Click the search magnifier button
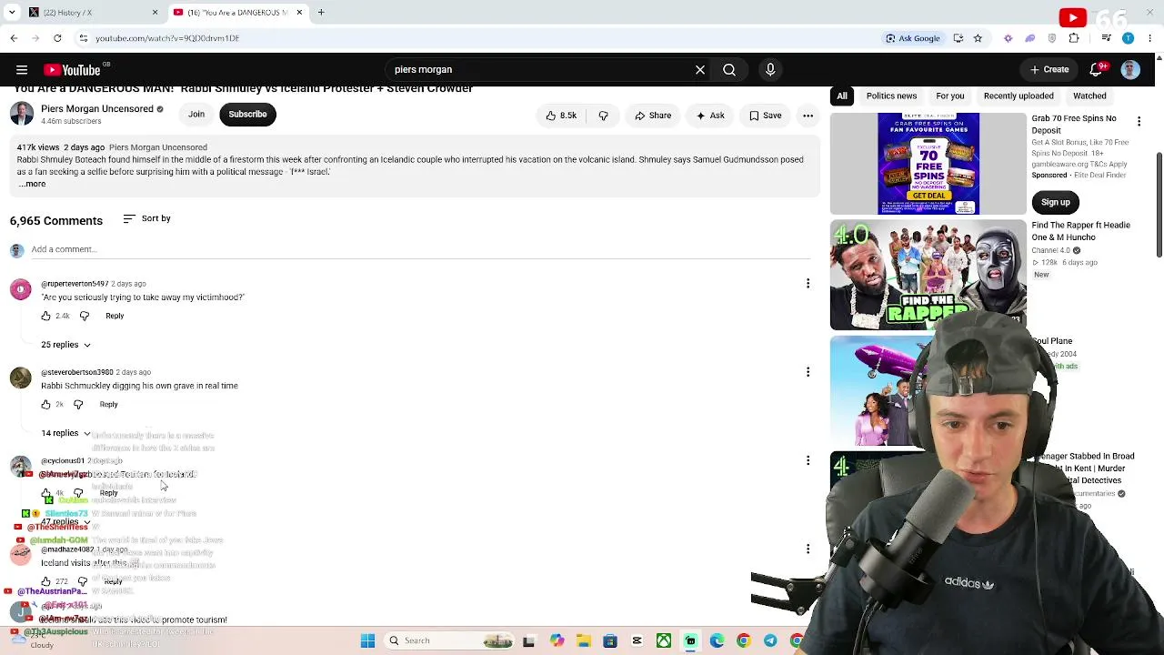 click(x=729, y=70)
